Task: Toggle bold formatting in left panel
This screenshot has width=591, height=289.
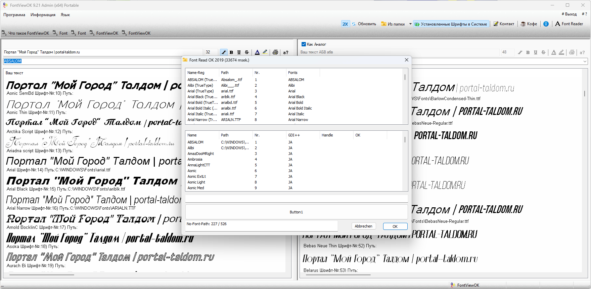Action: pyautogui.click(x=231, y=52)
